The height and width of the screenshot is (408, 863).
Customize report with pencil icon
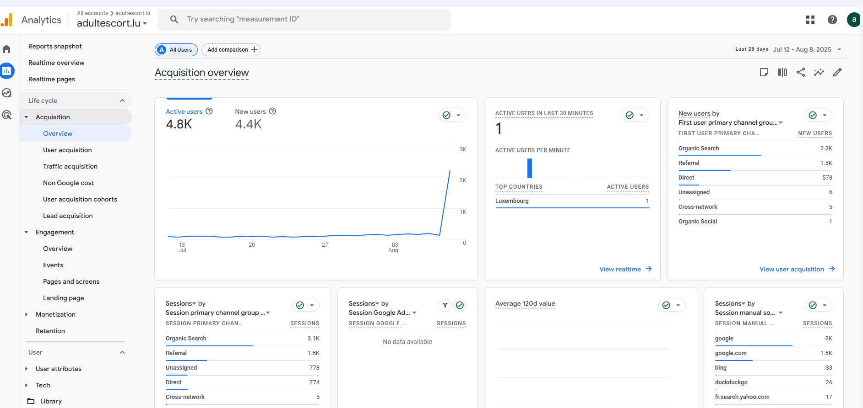[837, 72]
